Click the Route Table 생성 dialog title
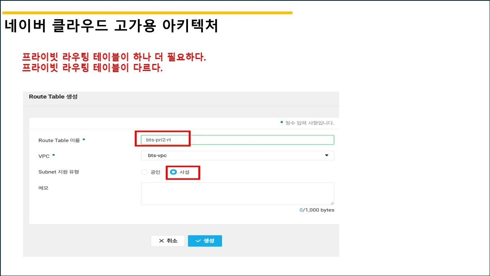Viewport: 490px width, 276px height. [53, 97]
